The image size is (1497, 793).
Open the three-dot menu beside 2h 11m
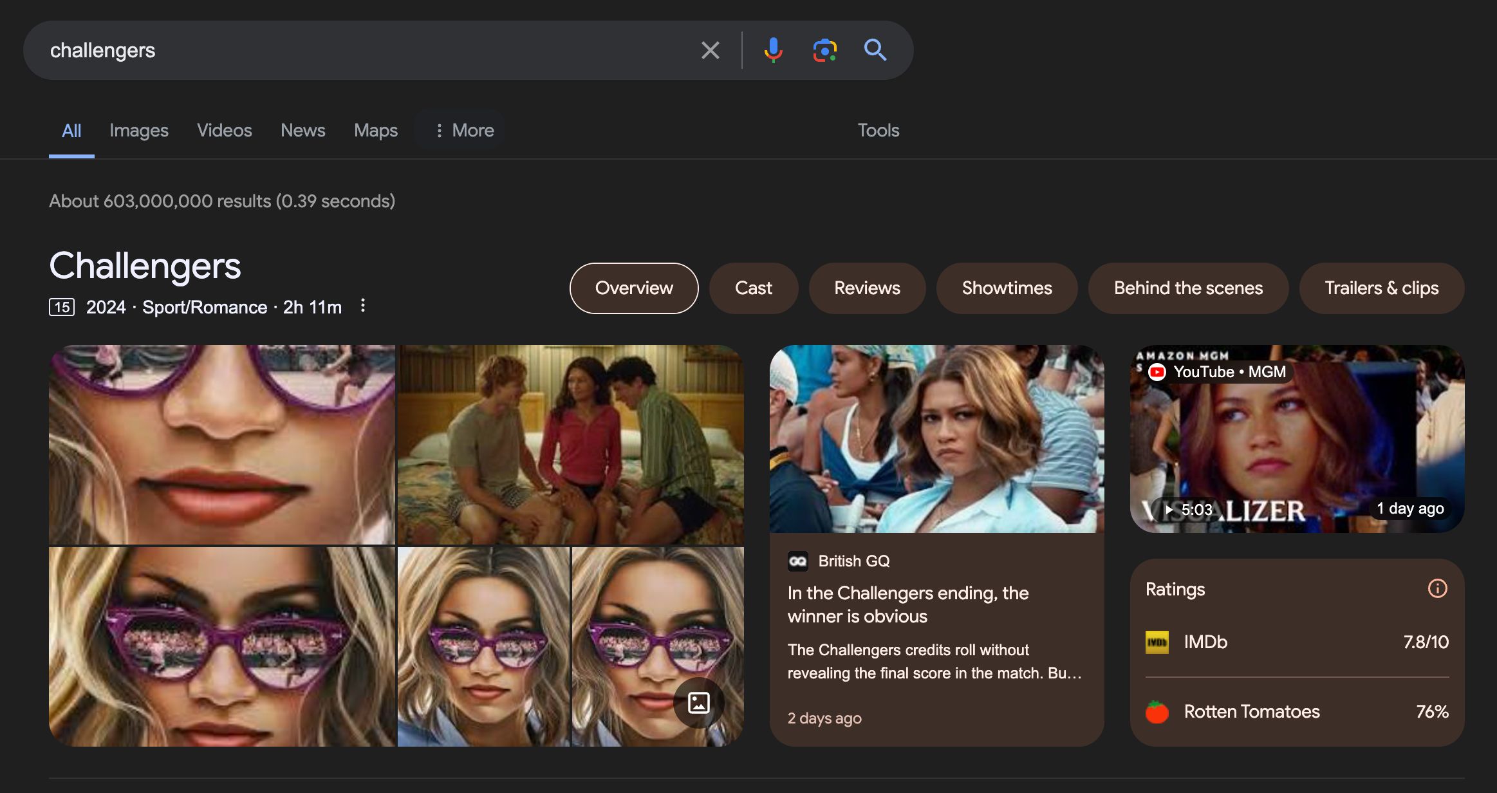coord(363,306)
